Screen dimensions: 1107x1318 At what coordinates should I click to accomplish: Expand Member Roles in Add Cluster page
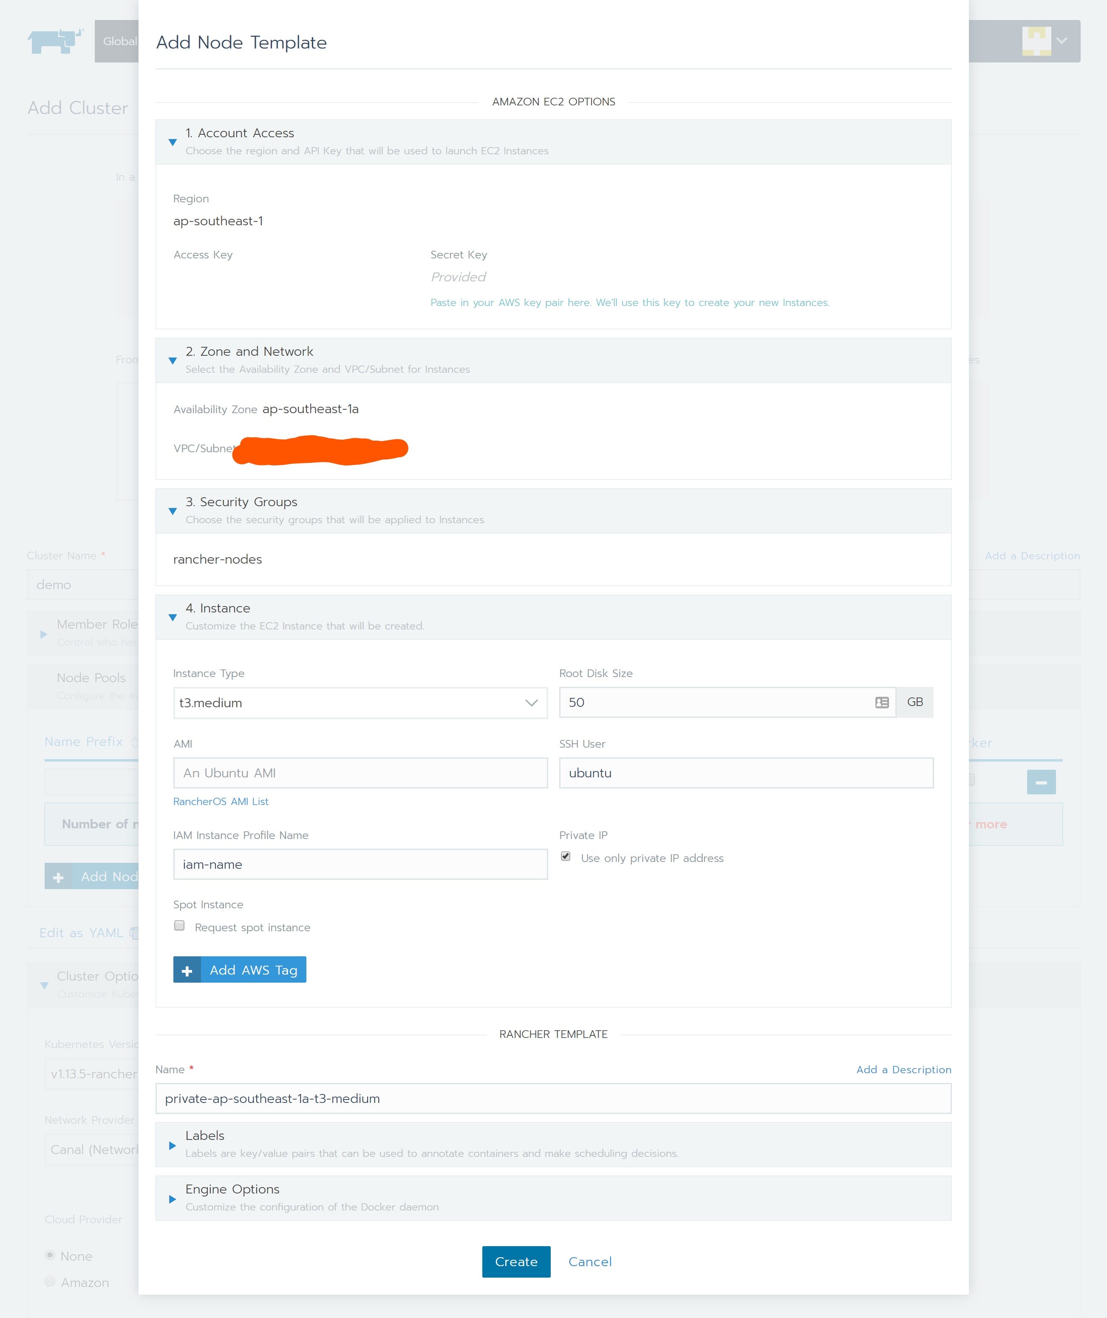pyautogui.click(x=44, y=634)
